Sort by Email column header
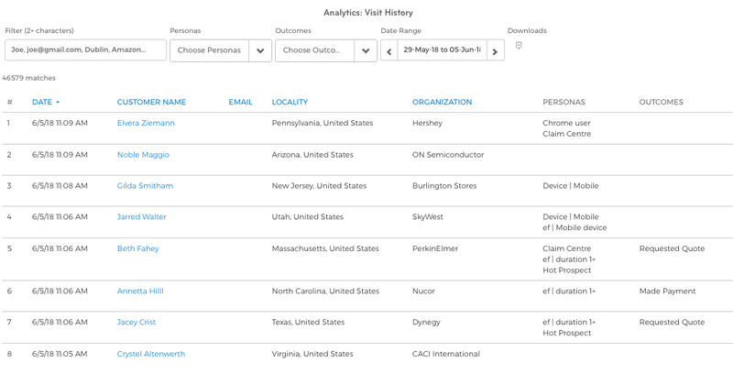 [240, 103]
